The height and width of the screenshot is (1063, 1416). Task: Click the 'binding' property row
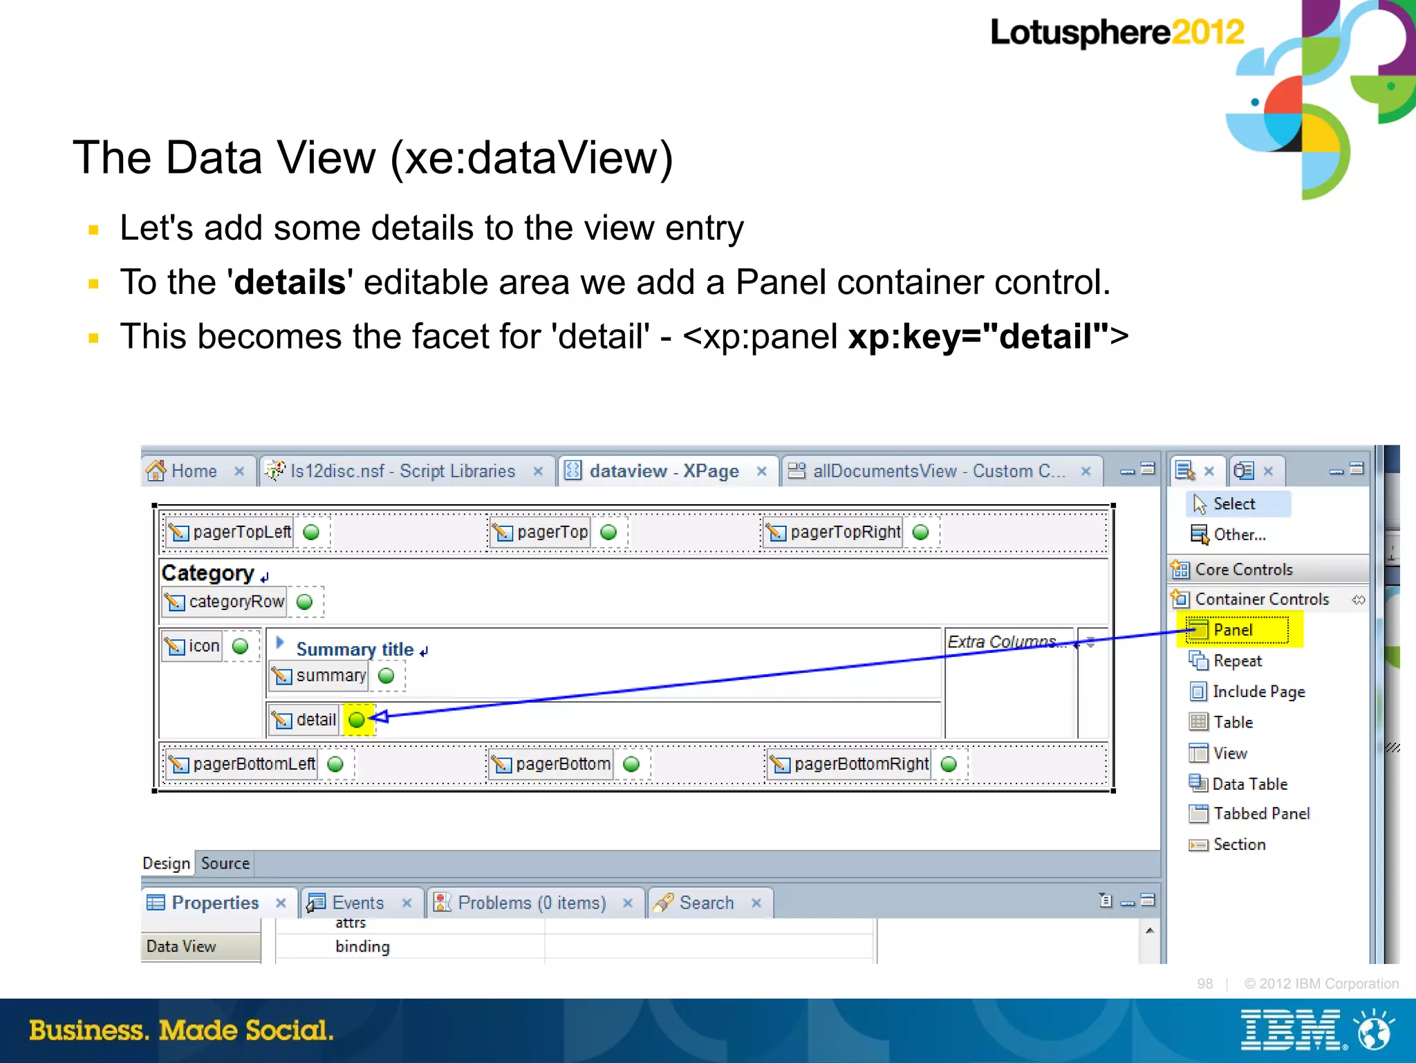tap(574, 947)
